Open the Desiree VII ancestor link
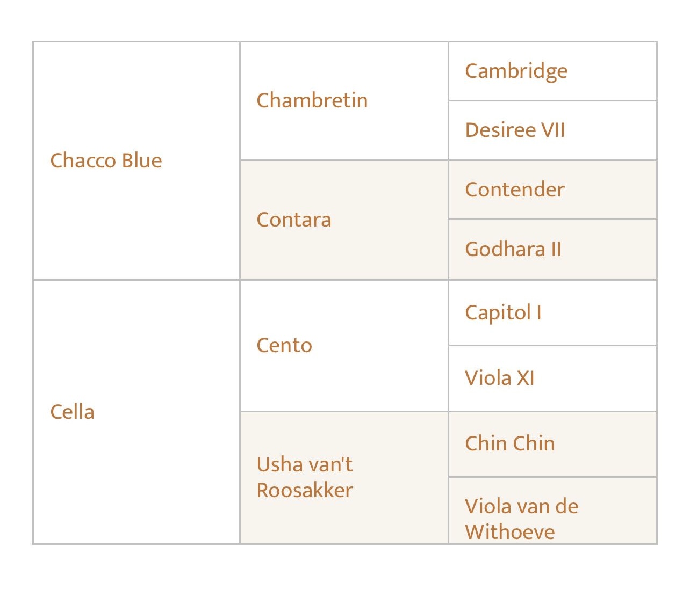690x590 pixels. point(515,130)
